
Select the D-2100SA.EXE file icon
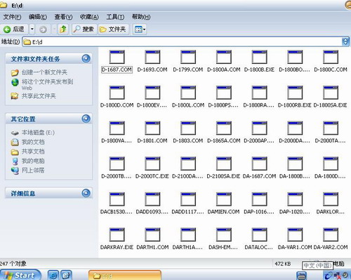click(224, 164)
